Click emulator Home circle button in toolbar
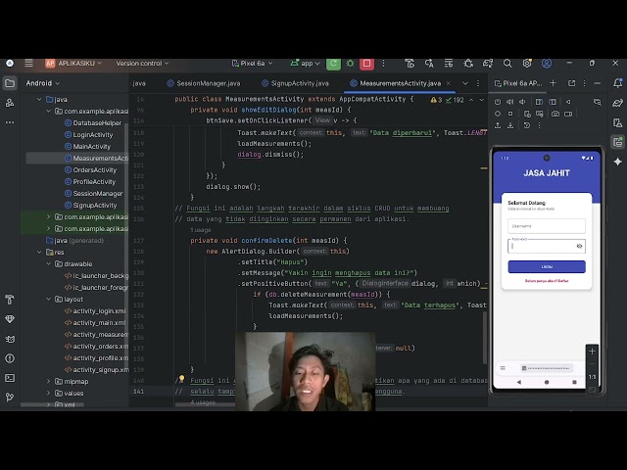The width and height of the screenshot is (627, 470). point(498,114)
